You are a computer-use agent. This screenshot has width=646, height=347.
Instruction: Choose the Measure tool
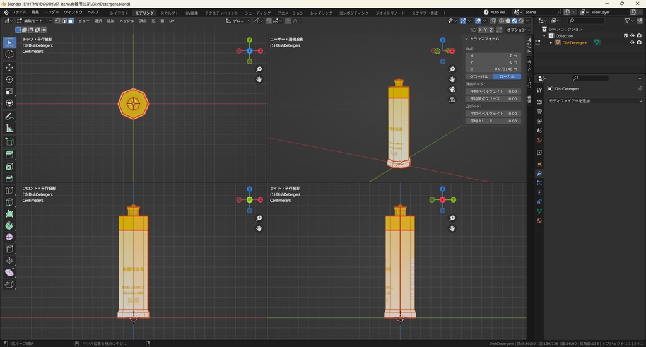tap(9, 129)
